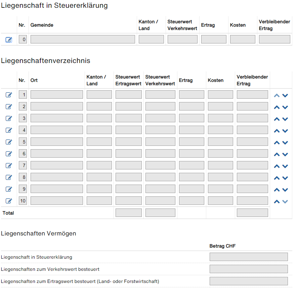Click Ort field in row 10

coord(57,201)
